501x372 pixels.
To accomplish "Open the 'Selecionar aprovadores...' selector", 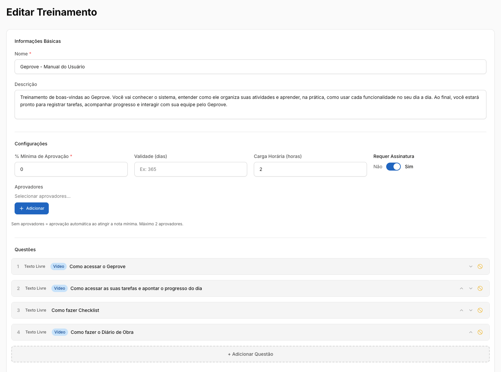I will coord(42,196).
